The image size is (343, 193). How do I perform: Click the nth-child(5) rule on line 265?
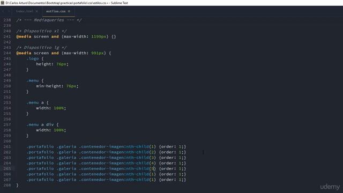(x=106, y=168)
